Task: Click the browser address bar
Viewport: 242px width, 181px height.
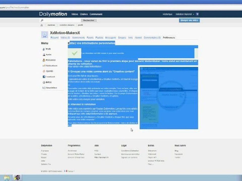Action: (x=121, y=7)
